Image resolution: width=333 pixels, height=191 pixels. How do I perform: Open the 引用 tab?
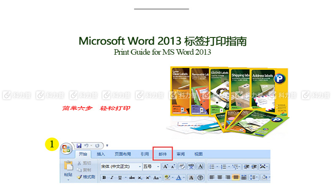point(145,154)
